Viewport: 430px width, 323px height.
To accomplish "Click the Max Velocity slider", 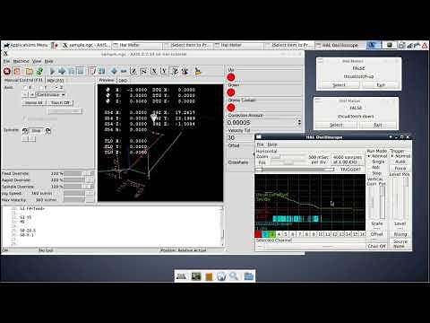I will pyautogui.click(x=79, y=200).
